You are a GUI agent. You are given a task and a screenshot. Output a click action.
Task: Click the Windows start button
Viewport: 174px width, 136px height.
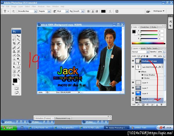coord(9,128)
